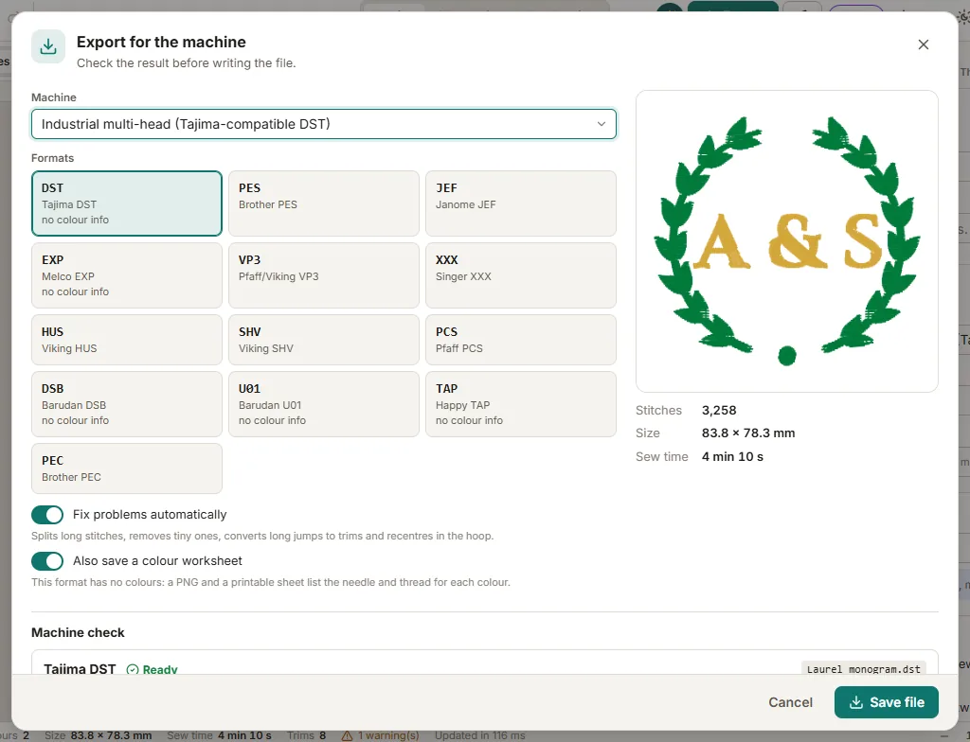Select the U01 Barudan format card
Screen dimensions: 970x742
point(324,404)
